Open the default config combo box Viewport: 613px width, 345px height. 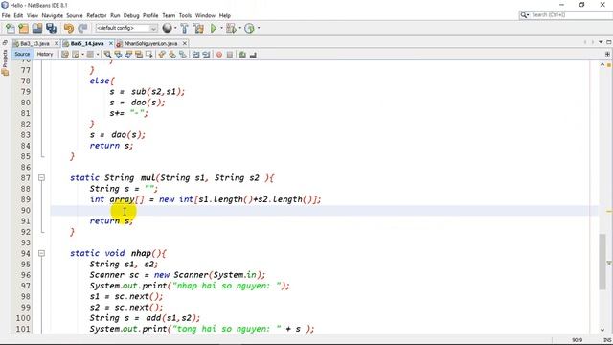126,28
